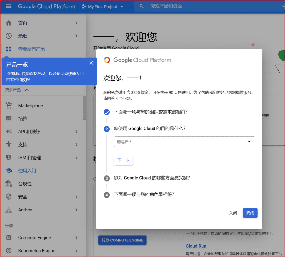Open the 合规性 section
This screenshot has height=257, width=285.
tap(24, 183)
